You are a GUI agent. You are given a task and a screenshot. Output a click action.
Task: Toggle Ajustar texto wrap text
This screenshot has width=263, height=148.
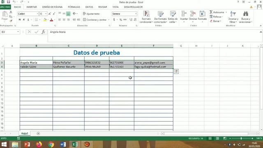point(91,14)
